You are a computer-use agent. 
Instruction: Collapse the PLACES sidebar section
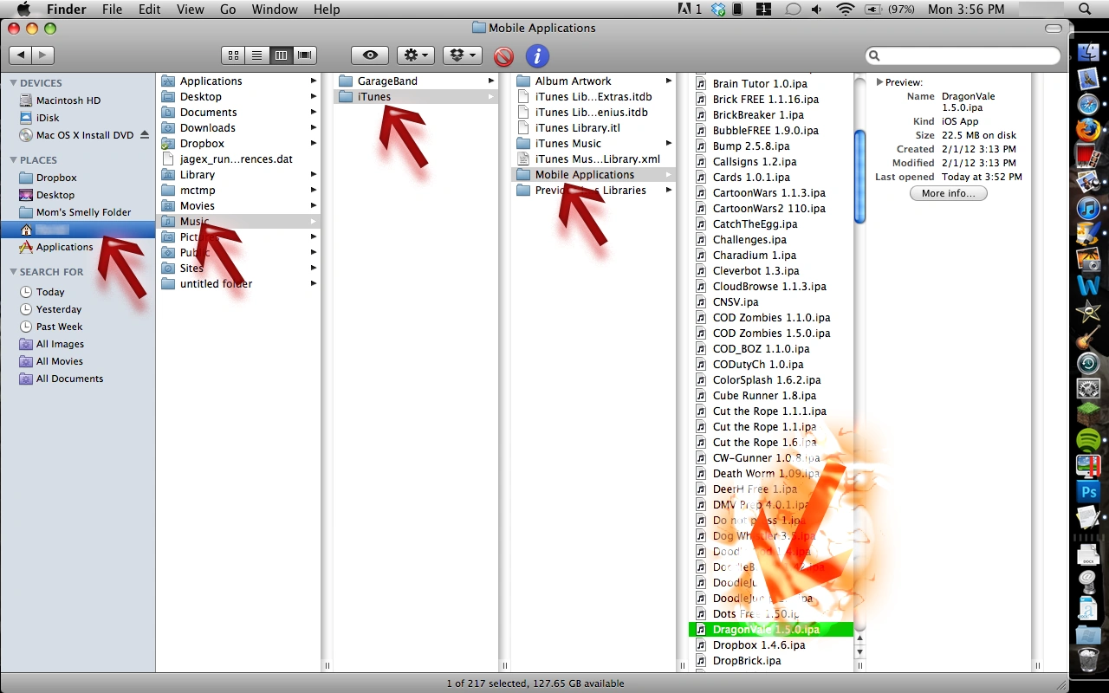(13, 160)
